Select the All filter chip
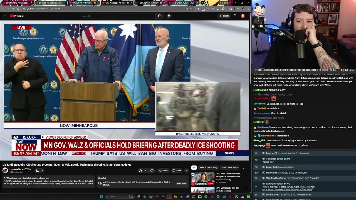 [194, 167]
